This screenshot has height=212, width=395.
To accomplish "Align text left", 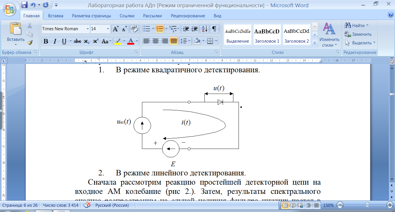I will pos(147,41).
